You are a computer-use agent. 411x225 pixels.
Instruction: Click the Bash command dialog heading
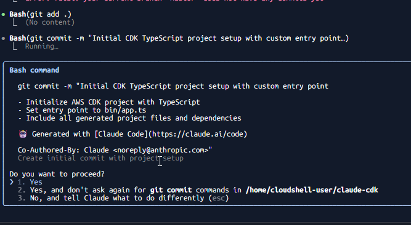pos(35,70)
